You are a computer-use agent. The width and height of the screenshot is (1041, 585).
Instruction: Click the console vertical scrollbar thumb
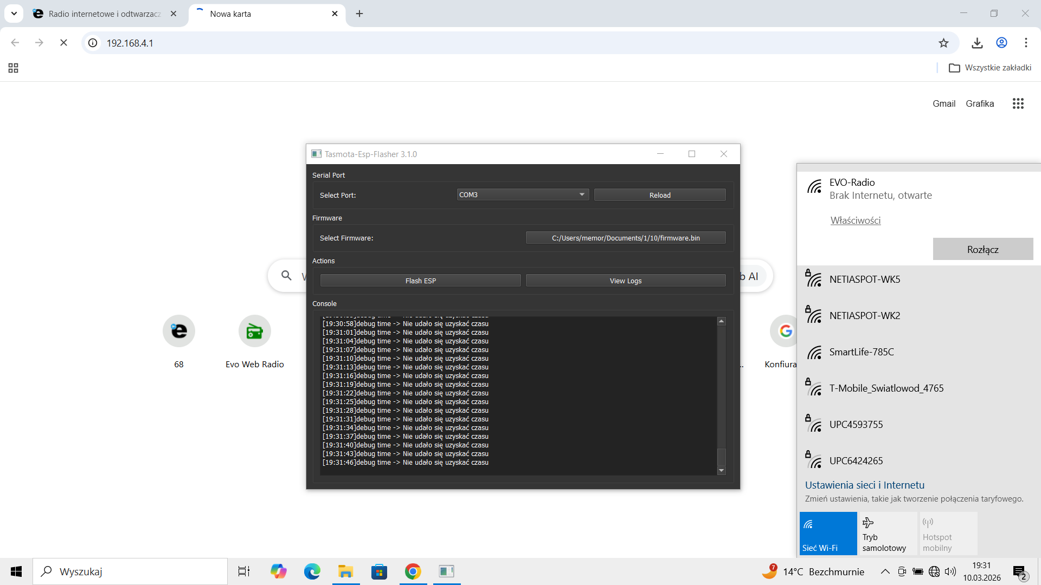tap(721, 456)
